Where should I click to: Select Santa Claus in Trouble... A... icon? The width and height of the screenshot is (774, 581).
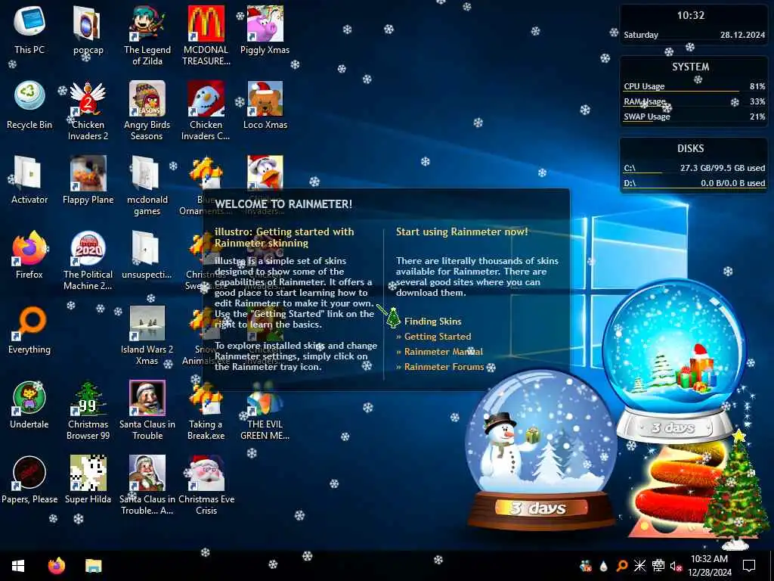click(147, 485)
